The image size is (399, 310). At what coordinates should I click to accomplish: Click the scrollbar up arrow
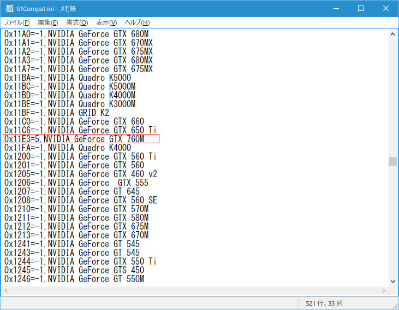coord(392,34)
